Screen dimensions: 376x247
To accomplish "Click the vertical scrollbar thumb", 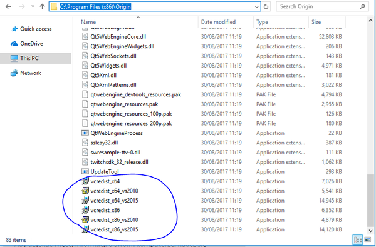I will (x=371, y=200).
